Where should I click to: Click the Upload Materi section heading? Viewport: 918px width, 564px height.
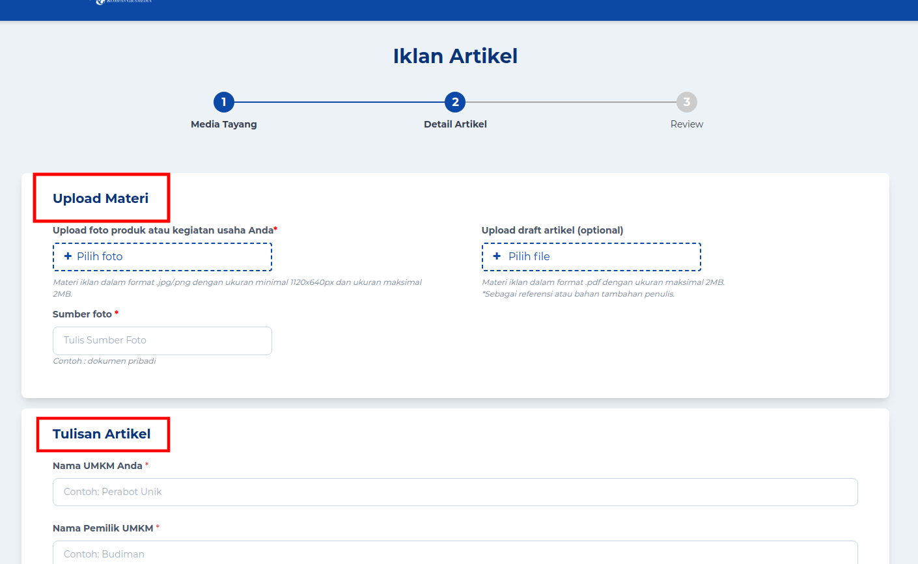pos(101,198)
